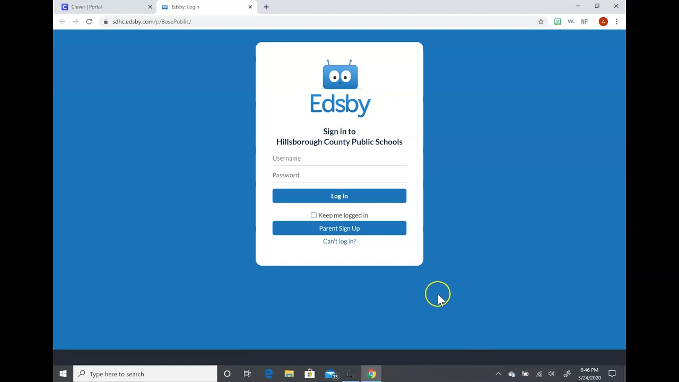Click the green extension icon
The height and width of the screenshot is (382, 679).
point(558,22)
